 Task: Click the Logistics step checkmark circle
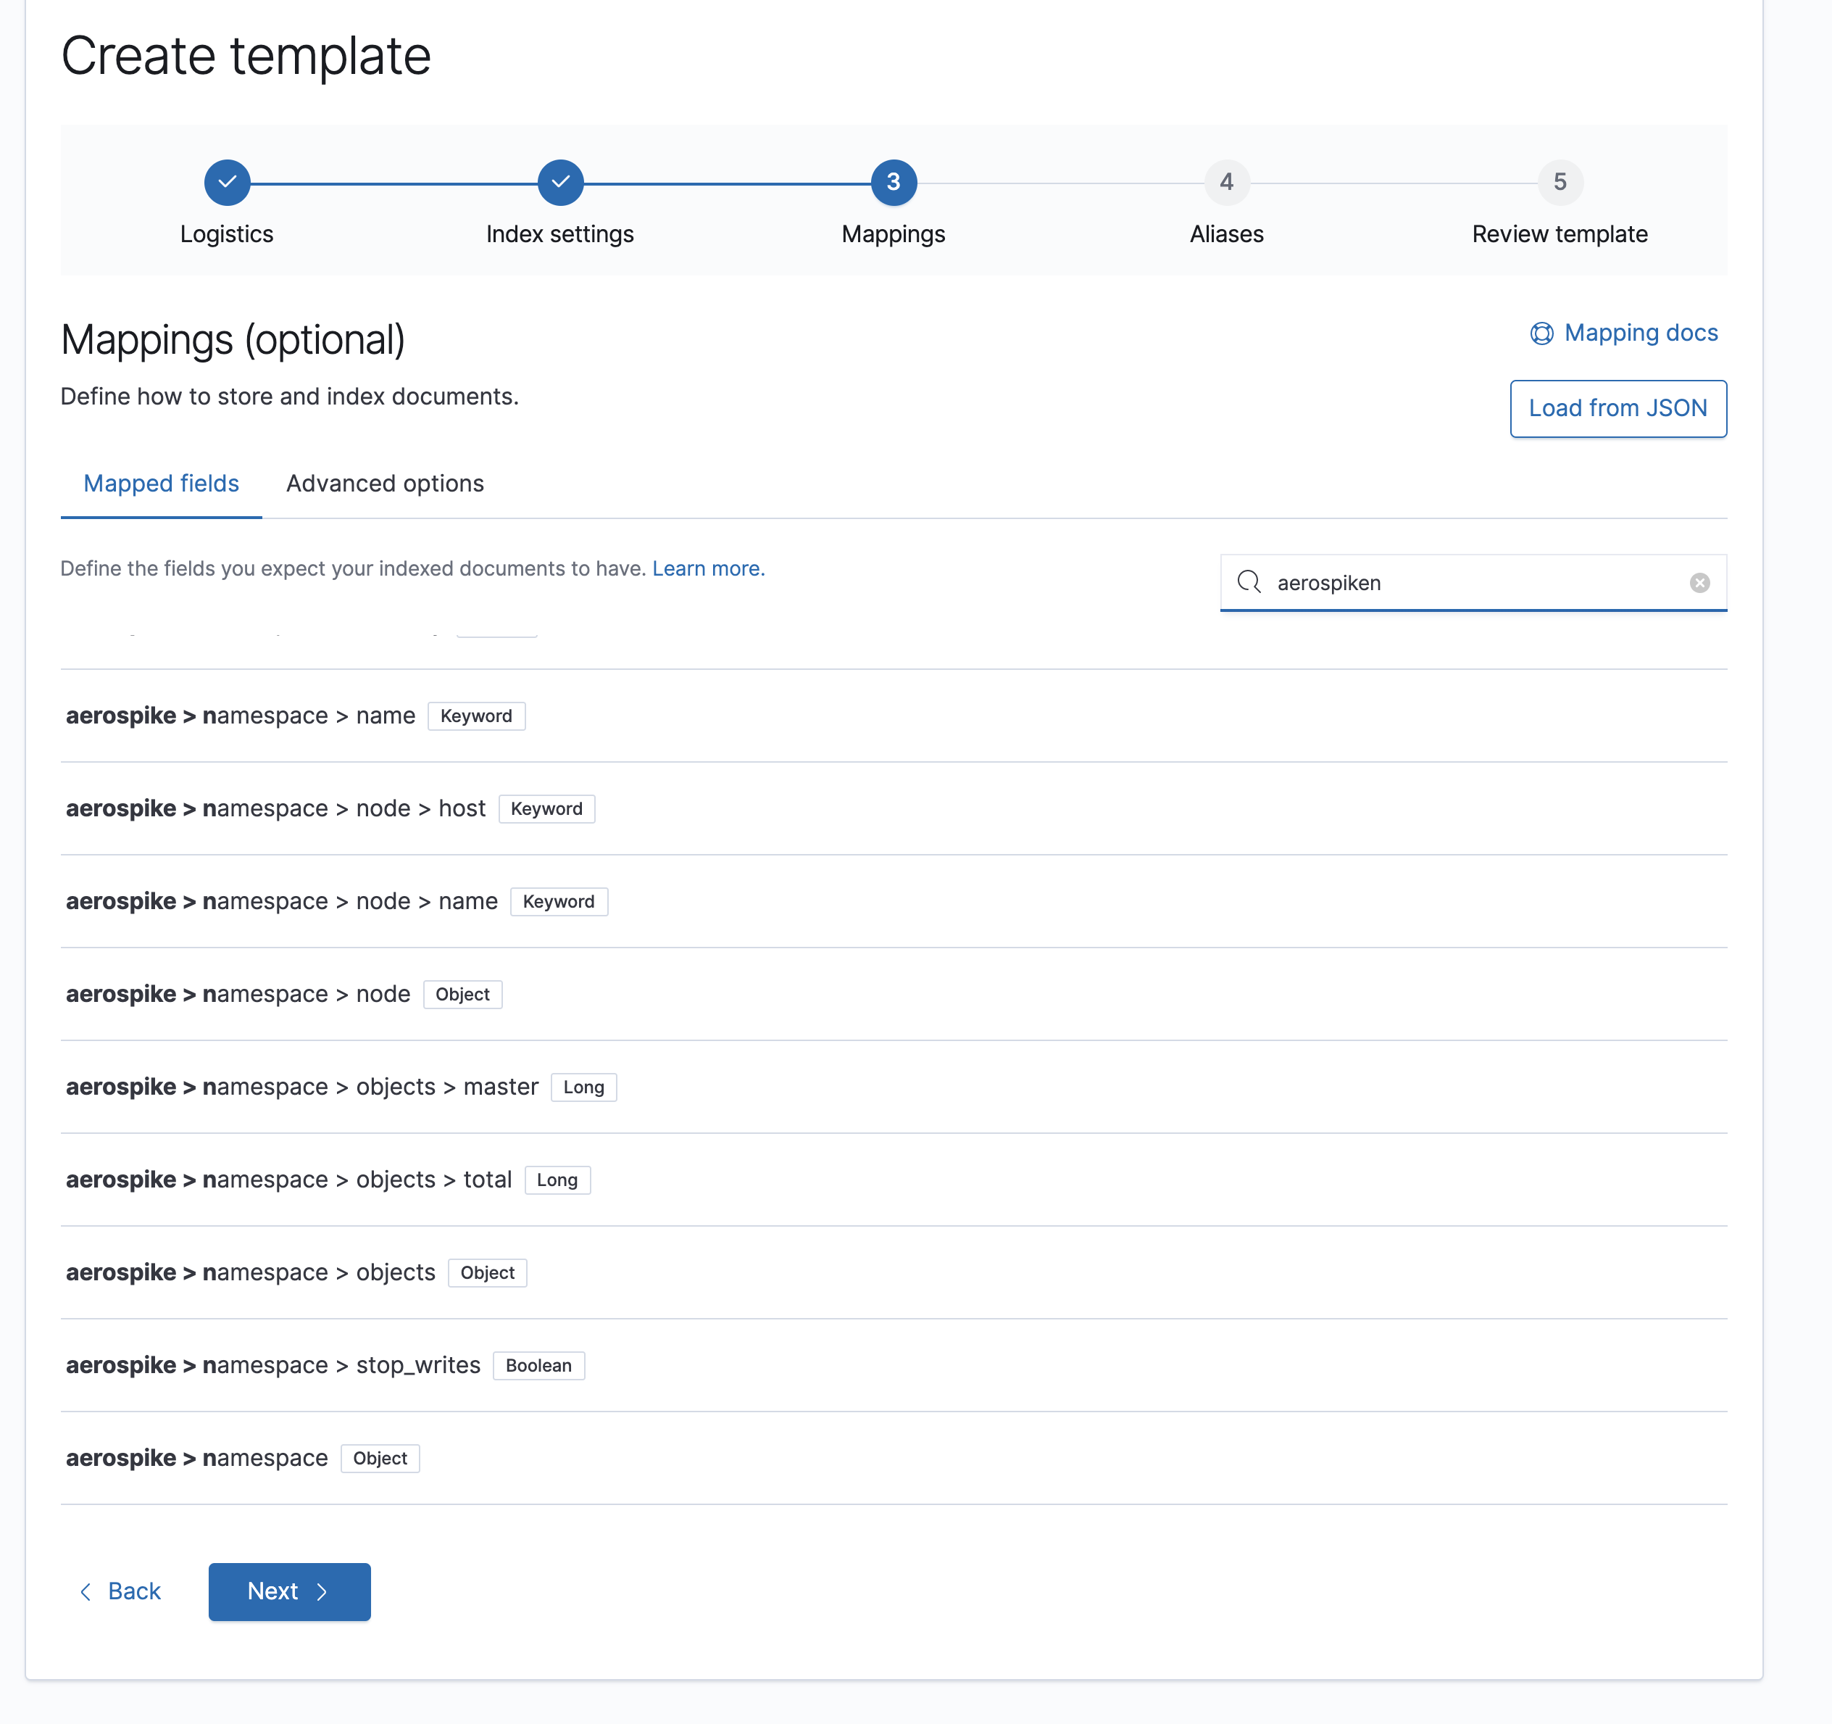click(x=227, y=183)
